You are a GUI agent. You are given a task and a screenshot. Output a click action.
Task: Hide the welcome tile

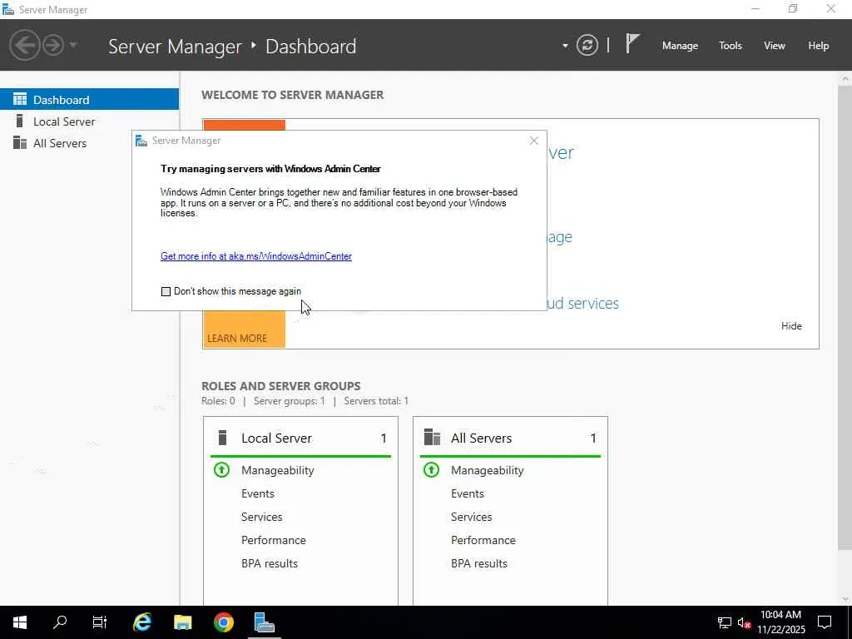pyautogui.click(x=791, y=326)
